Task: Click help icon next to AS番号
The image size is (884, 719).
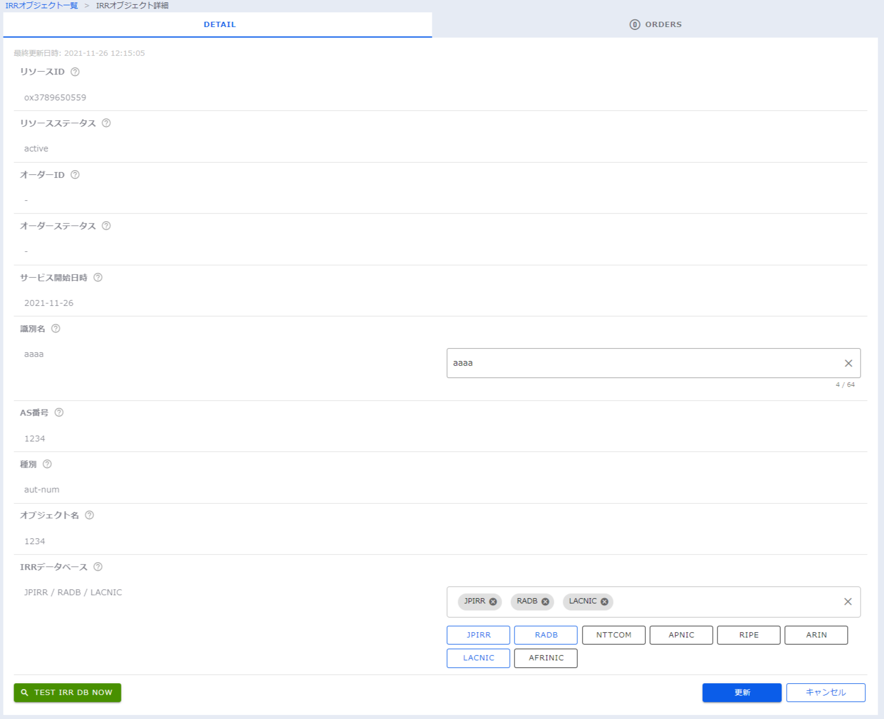Action: click(59, 413)
